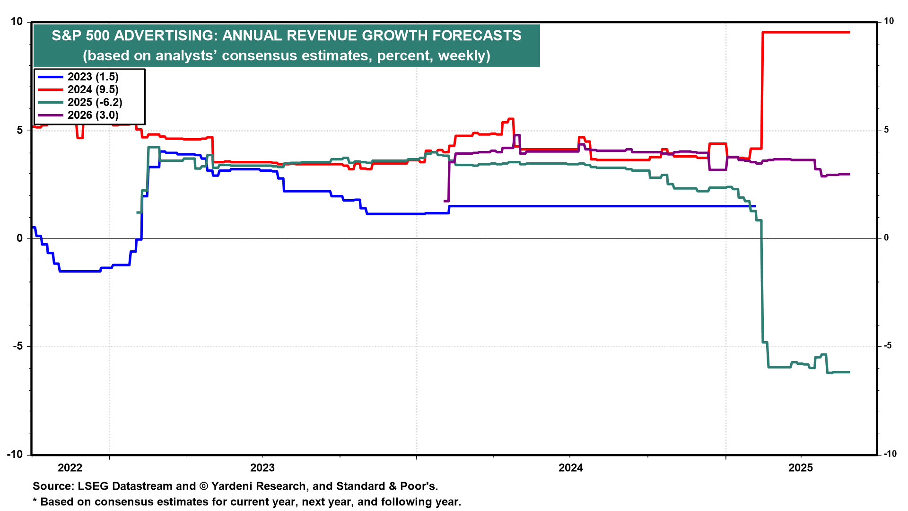Select the 2023 (1.5) legend label

point(93,77)
